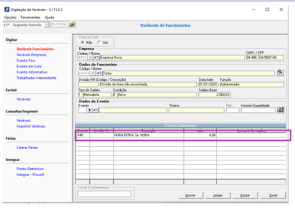Click the employee code field 00001
This screenshot has width=295, height=208.
pos(84,73)
